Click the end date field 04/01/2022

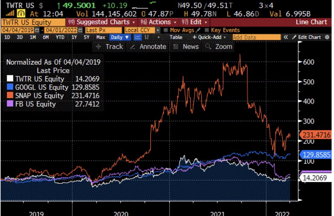coord(61,30)
